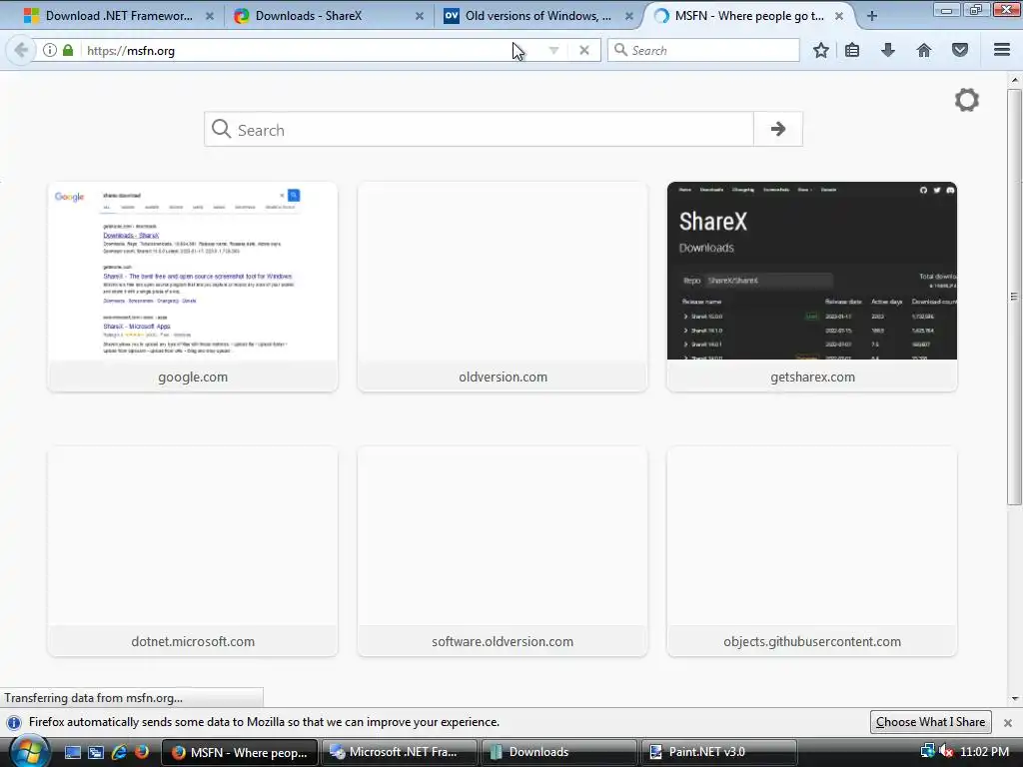The height and width of the screenshot is (767, 1023).
Task: Submit search with the arrow button
Action: 777,129
